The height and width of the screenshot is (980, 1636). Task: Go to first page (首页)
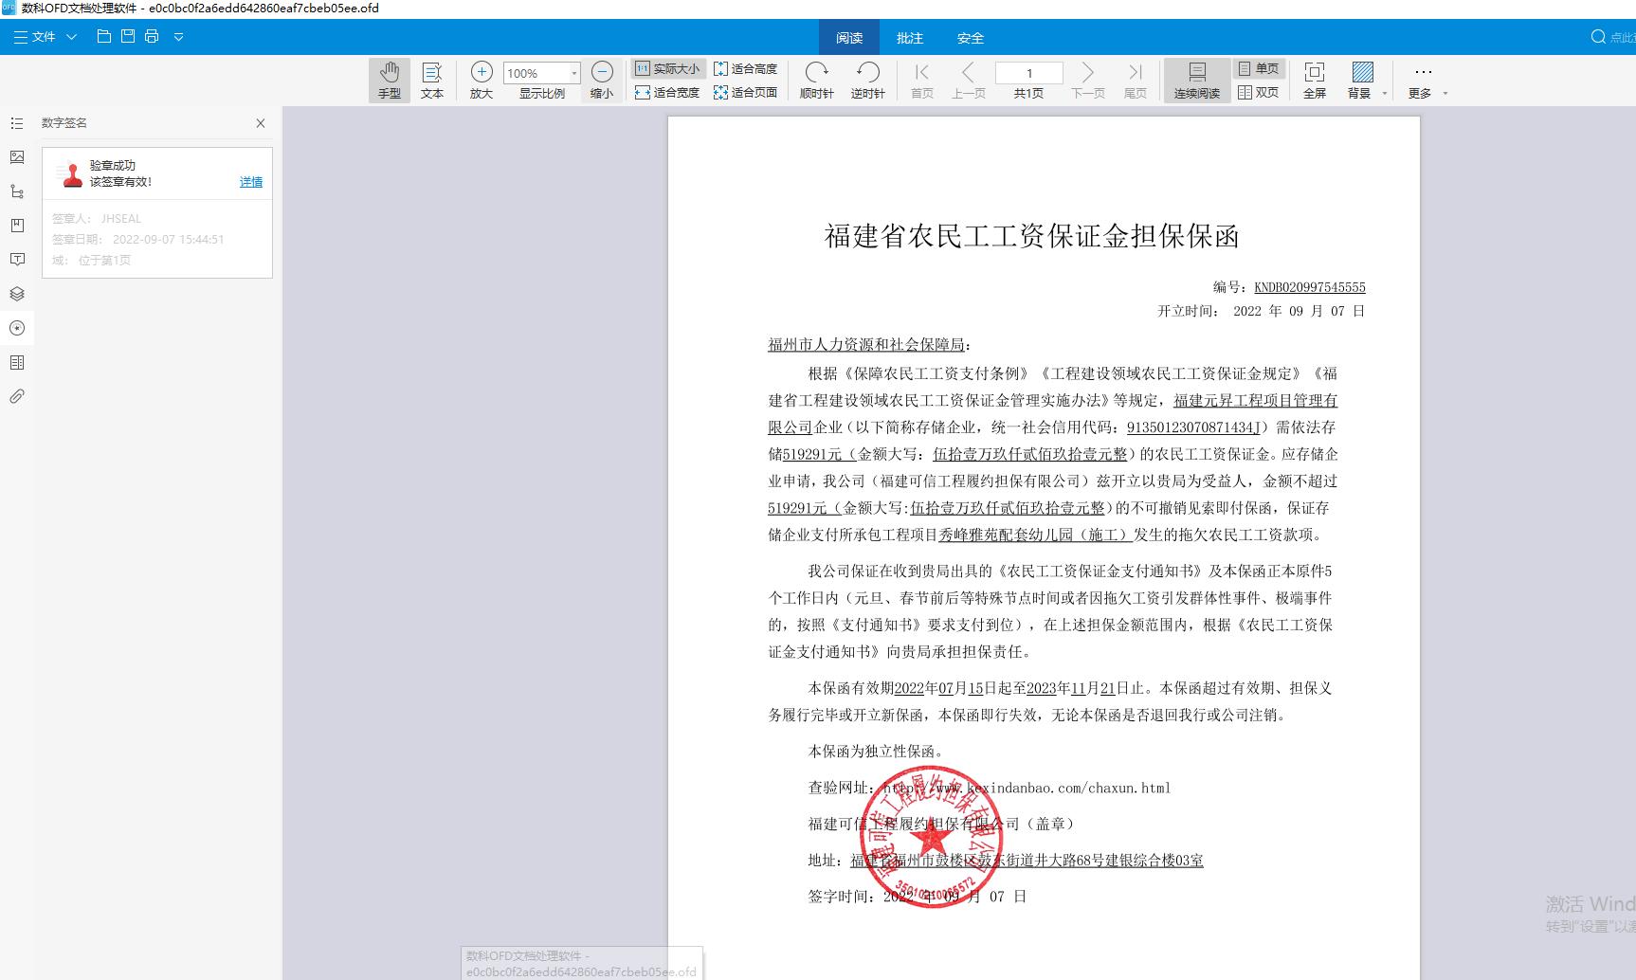(x=922, y=80)
